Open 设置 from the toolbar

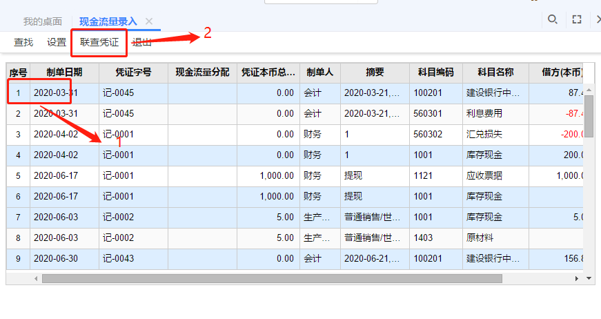(x=57, y=42)
